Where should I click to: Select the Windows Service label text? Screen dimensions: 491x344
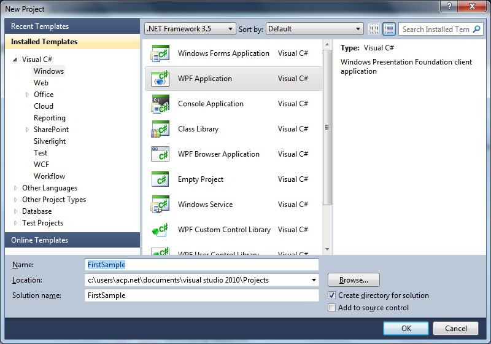point(205,205)
